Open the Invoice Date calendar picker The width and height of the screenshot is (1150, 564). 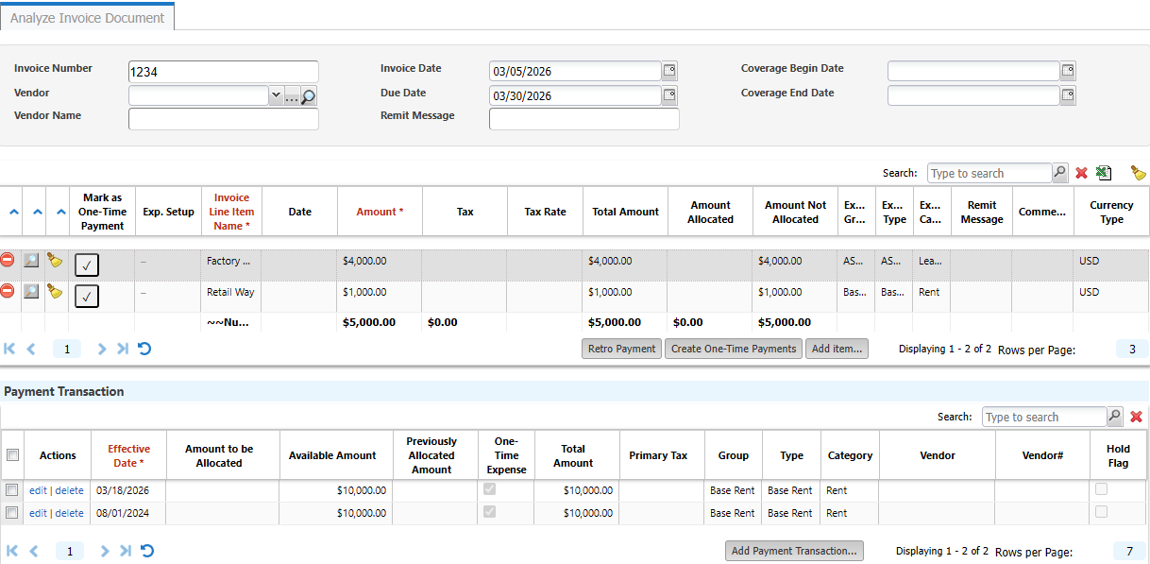669,71
